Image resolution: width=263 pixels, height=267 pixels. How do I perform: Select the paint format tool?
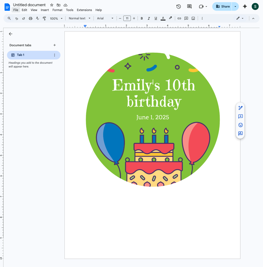tap(44, 18)
